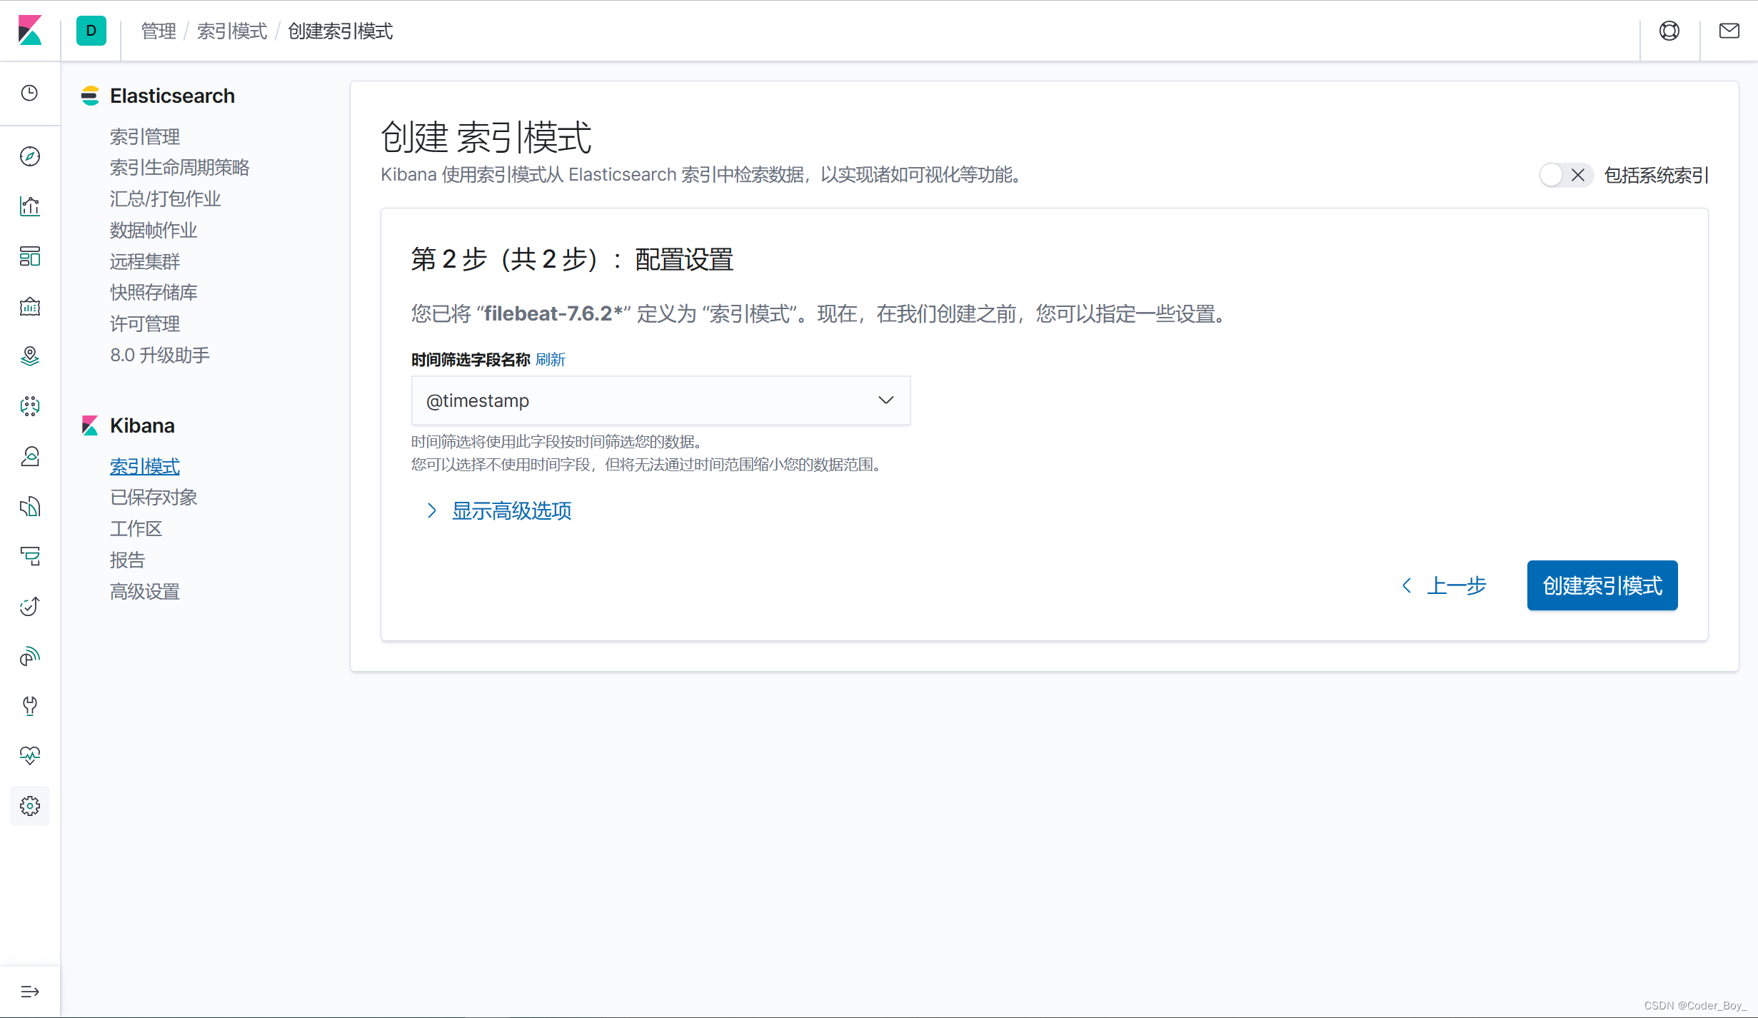Open the Dashboard app icon
The width and height of the screenshot is (1758, 1018).
click(30, 256)
